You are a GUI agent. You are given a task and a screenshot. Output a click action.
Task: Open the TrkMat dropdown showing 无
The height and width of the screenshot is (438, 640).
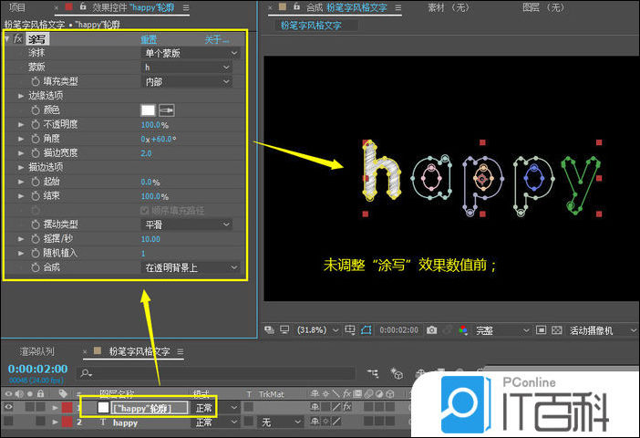click(281, 422)
